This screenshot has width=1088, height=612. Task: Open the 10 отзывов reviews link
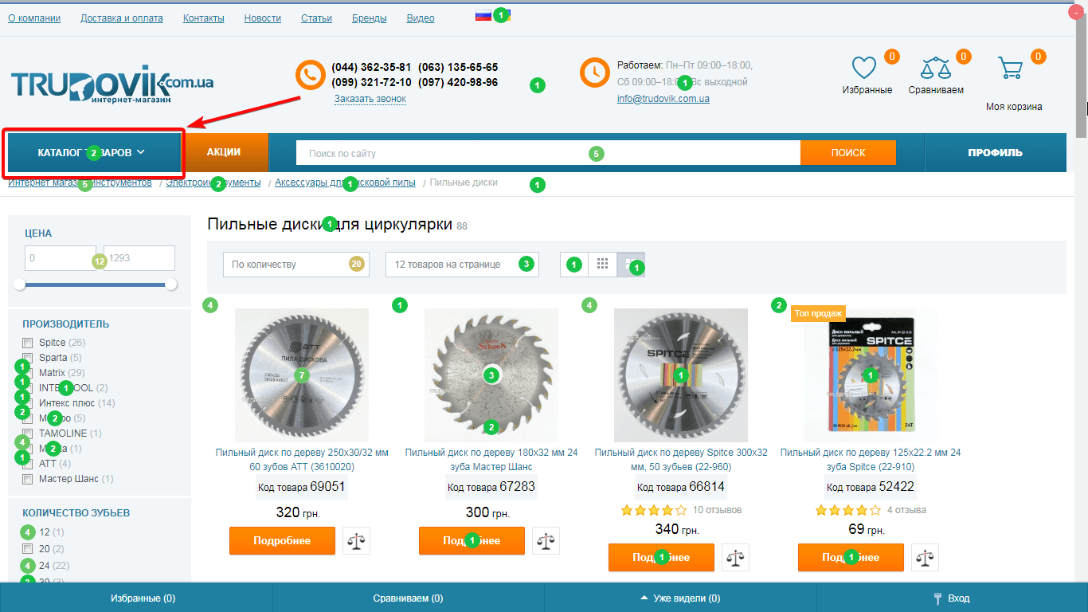pos(717,510)
